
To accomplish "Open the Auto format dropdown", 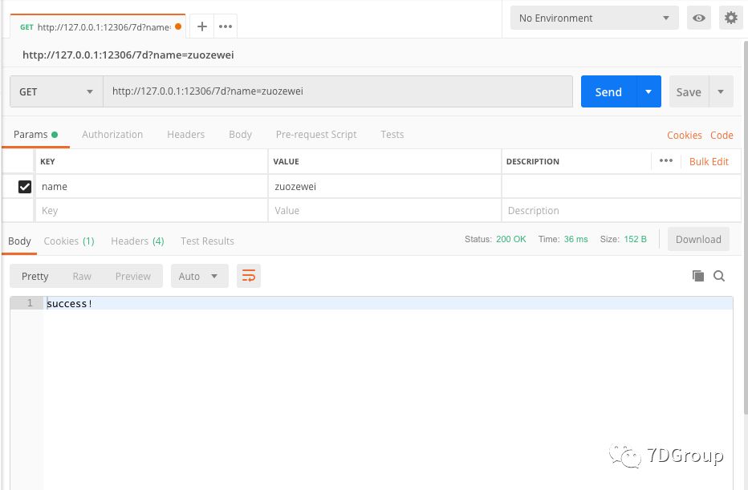I will tap(199, 276).
